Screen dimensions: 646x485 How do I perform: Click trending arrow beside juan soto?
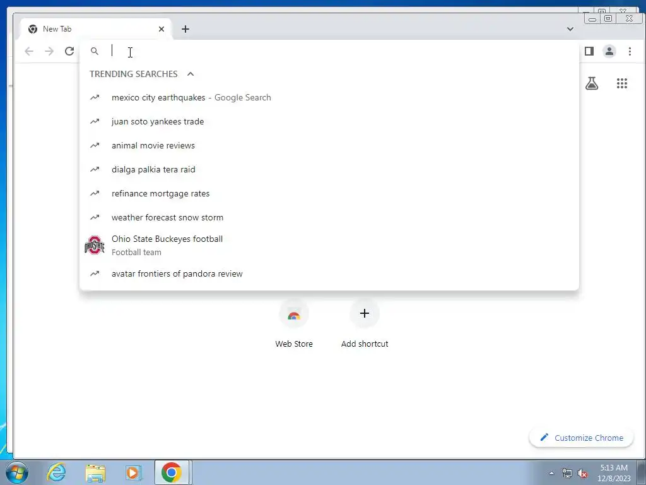point(95,122)
